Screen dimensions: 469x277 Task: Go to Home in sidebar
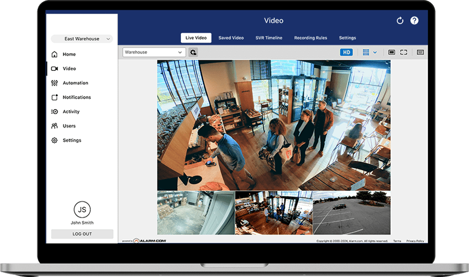[x=69, y=54]
